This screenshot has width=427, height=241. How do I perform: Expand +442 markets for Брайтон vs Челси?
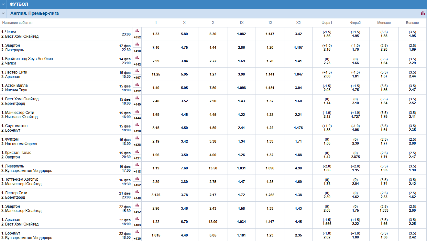click(137, 64)
